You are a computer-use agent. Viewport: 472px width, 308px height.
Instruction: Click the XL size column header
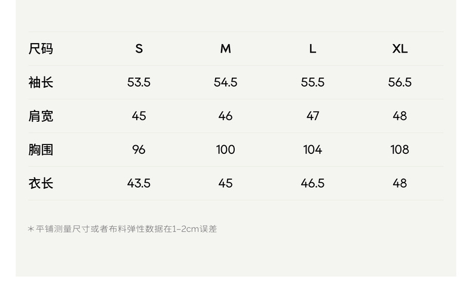click(400, 49)
